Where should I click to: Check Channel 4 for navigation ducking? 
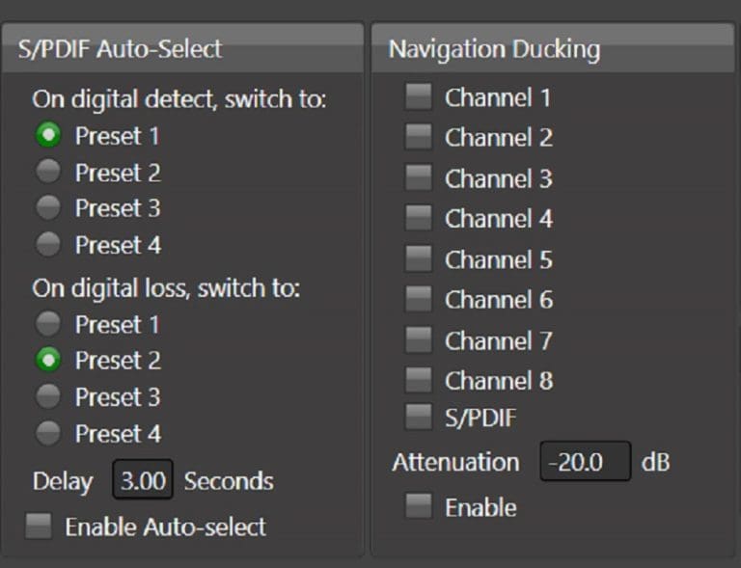418,218
